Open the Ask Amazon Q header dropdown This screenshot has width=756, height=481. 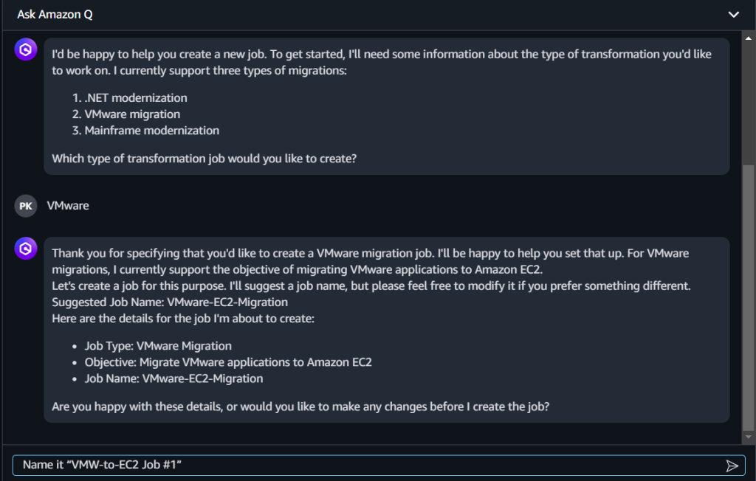(734, 14)
